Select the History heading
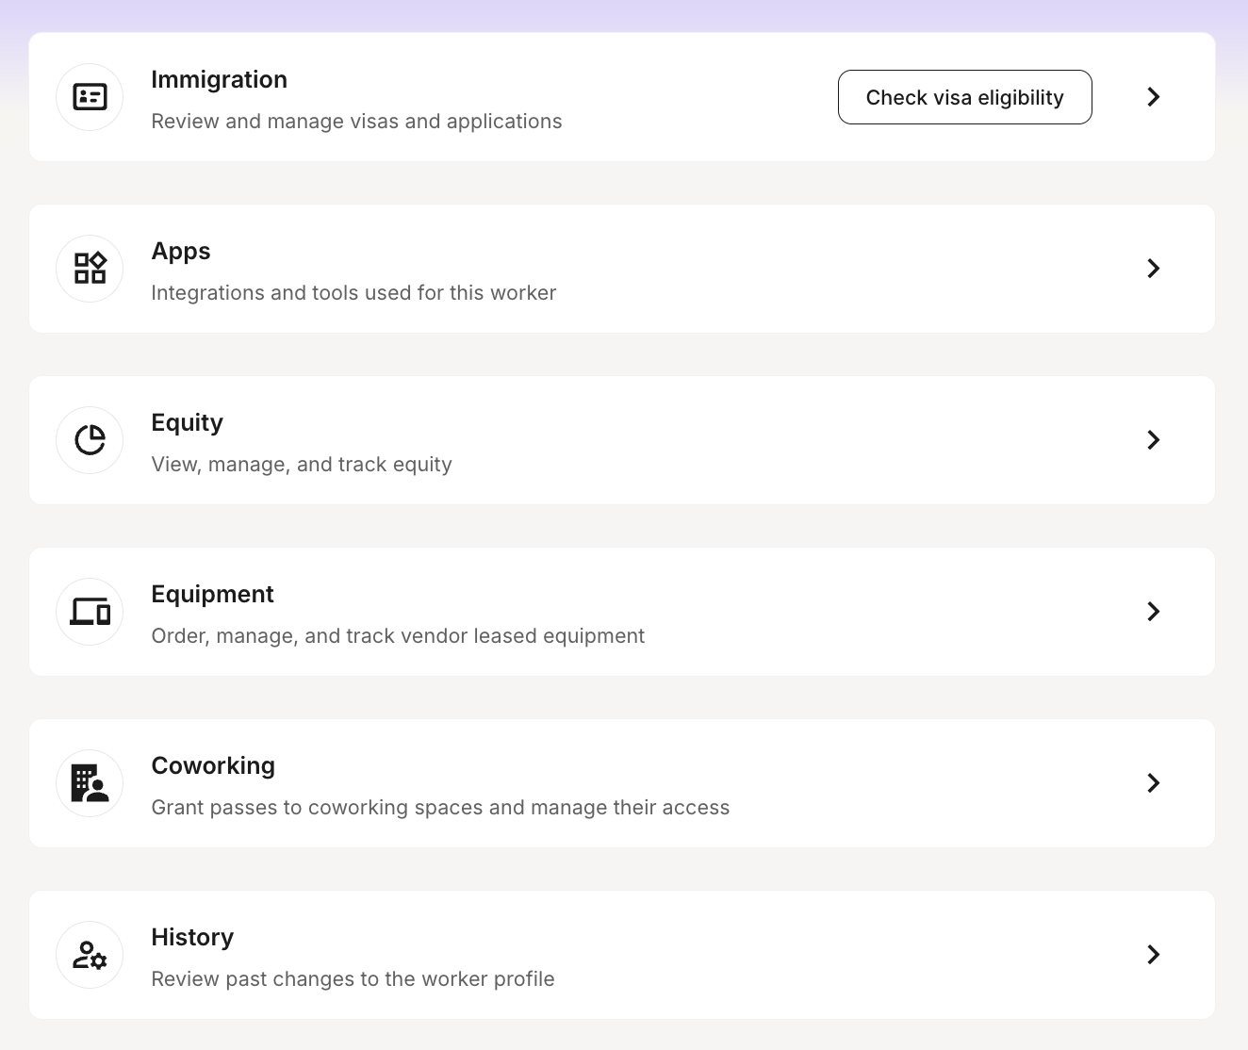The width and height of the screenshot is (1248, 1050). [192, 938]
